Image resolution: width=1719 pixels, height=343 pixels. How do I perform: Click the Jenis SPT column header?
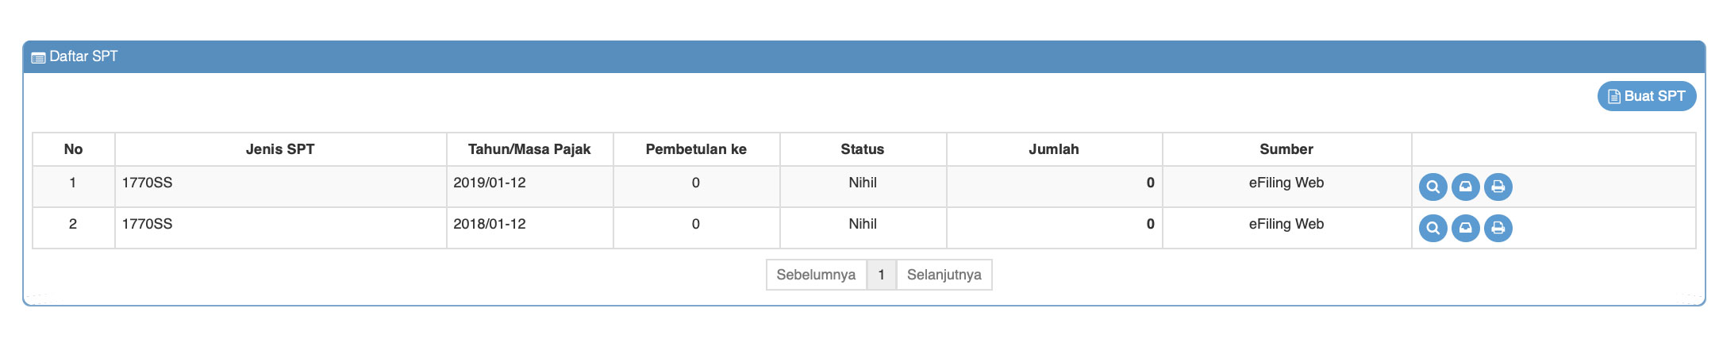click(280, 149)
